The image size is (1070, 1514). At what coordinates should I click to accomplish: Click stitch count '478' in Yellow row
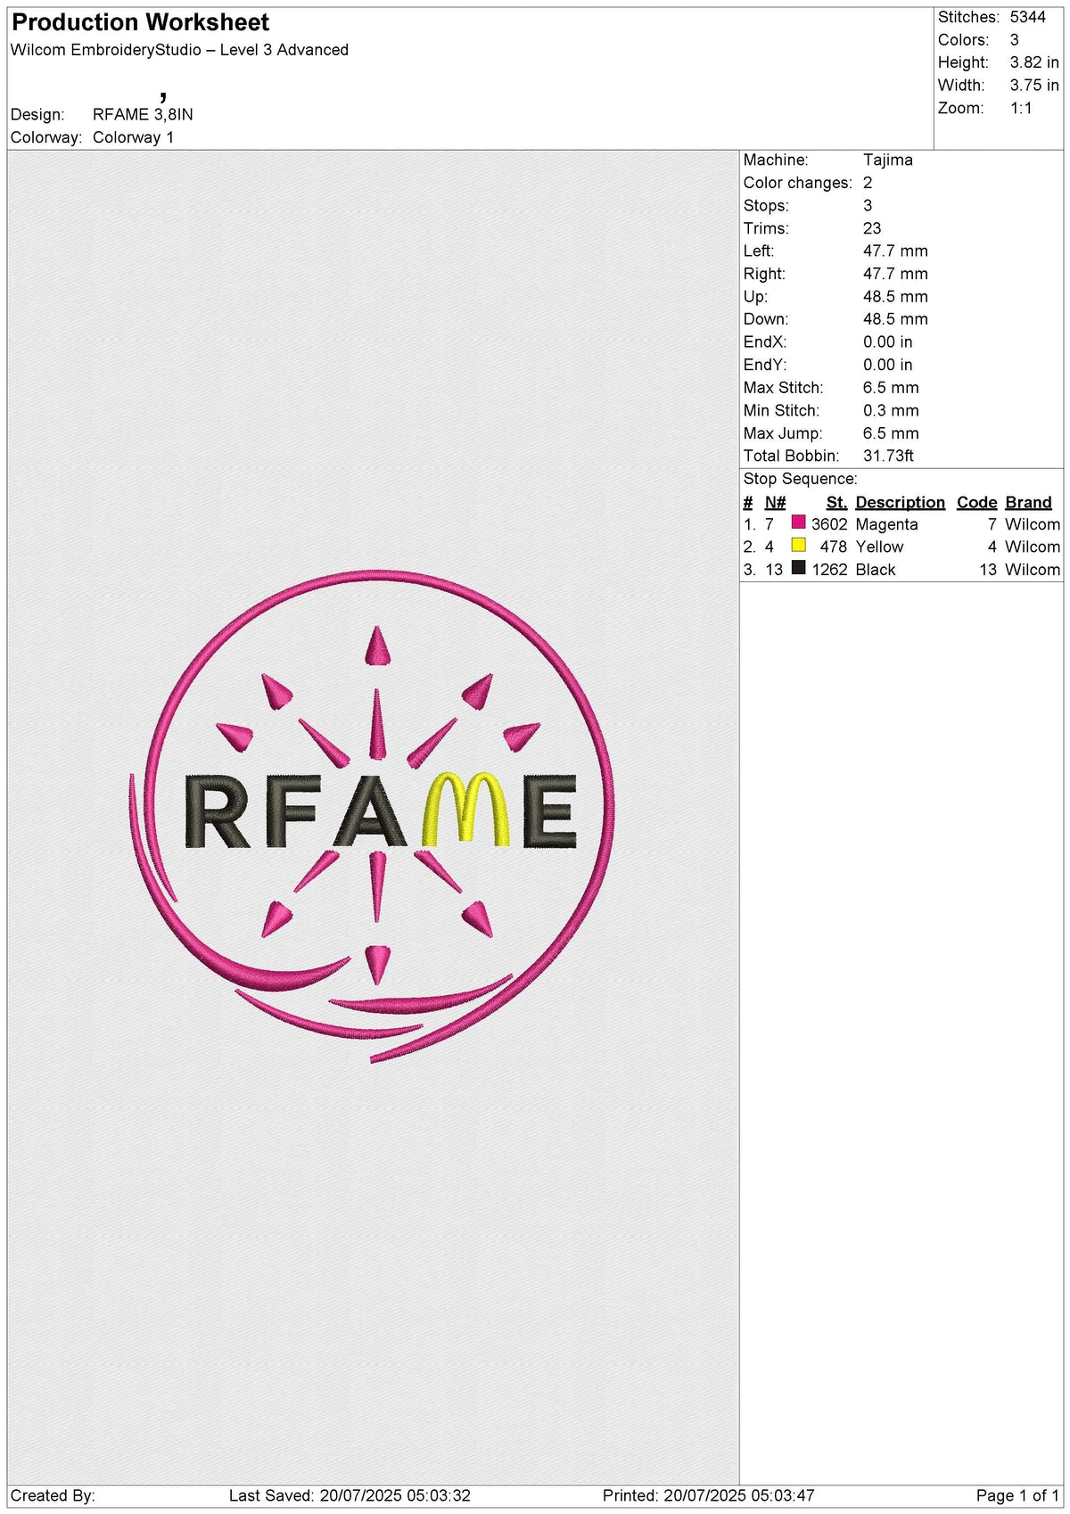(x=834, y=547)
